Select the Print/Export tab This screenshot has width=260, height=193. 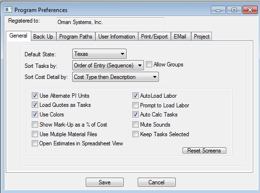point(154,36)
